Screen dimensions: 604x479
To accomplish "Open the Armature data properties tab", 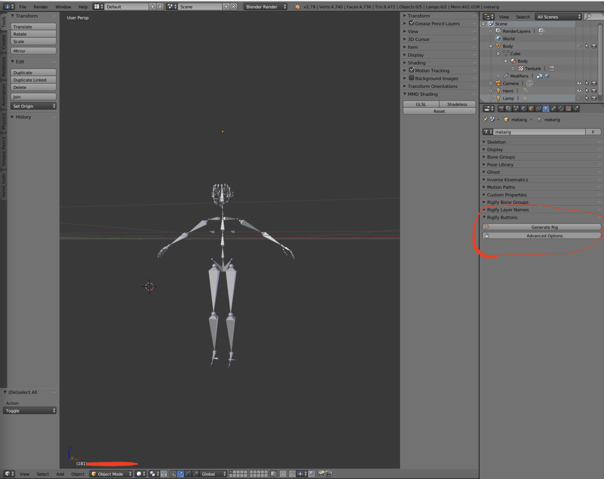I will (546, 108).
